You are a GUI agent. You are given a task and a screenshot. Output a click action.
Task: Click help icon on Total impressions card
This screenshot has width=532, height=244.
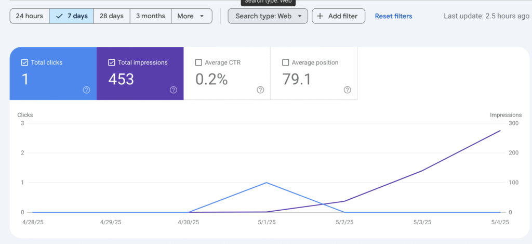(x=174, y=90)
